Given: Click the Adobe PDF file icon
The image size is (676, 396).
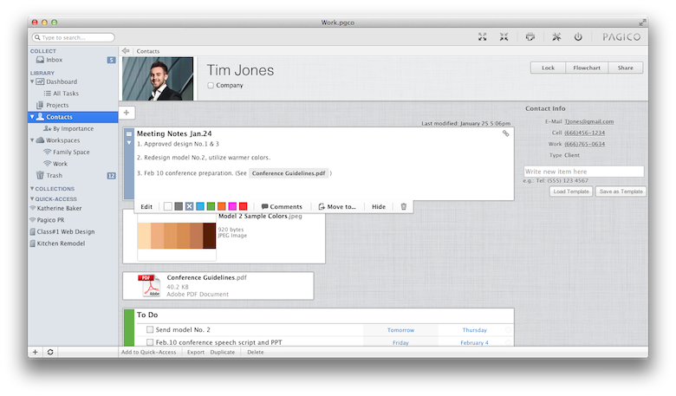Looking at the screenshot, I should [x=150, y=286].
